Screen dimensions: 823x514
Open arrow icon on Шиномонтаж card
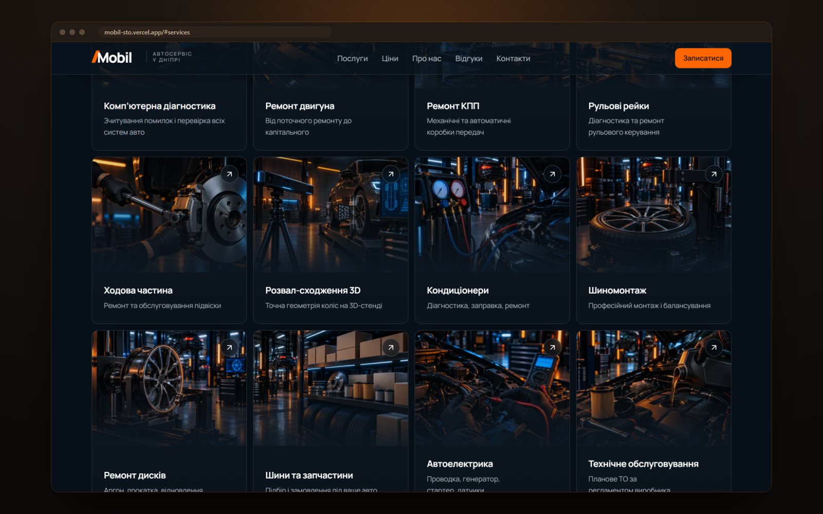click(714, 174)
